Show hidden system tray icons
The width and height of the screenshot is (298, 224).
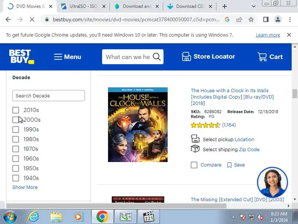point(234,217)
